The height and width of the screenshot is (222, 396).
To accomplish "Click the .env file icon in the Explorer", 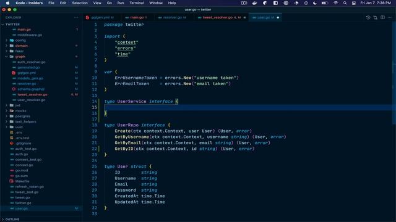I will 12,133.
